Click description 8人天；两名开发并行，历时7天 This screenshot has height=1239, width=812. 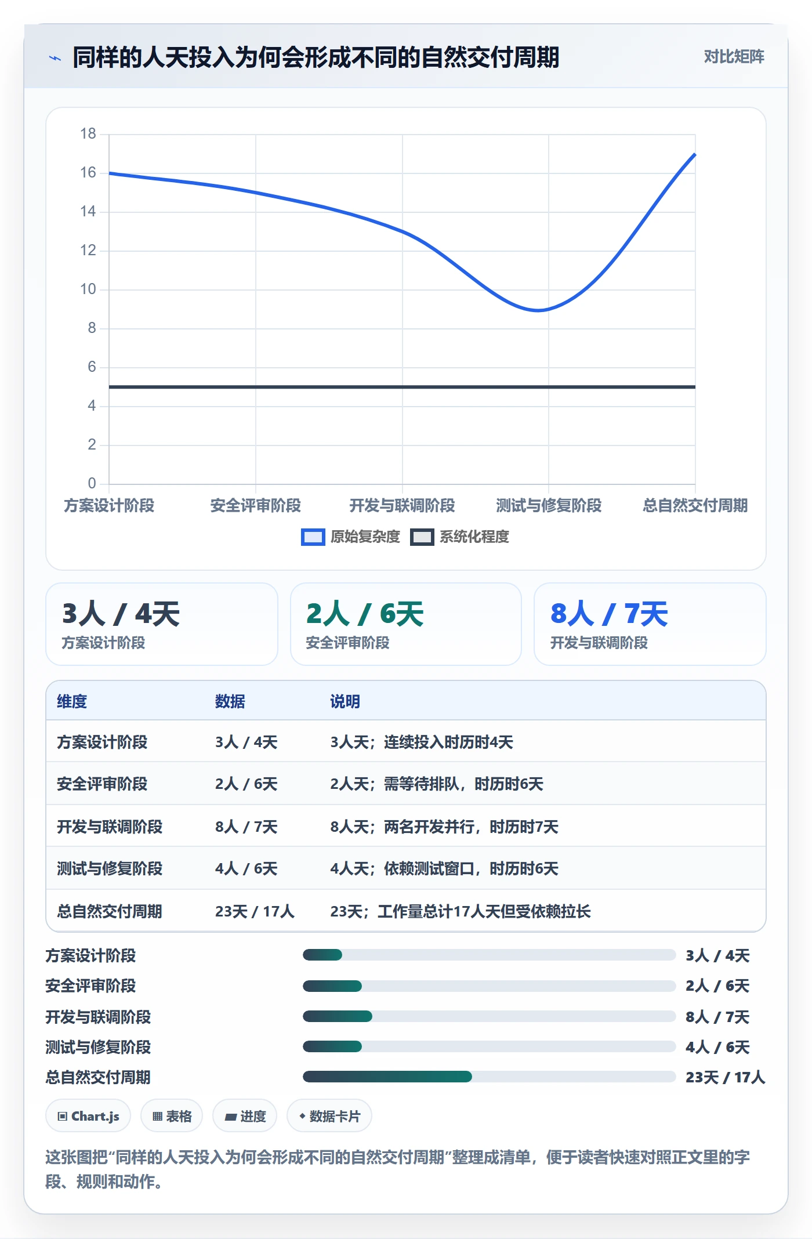point(444,827)
